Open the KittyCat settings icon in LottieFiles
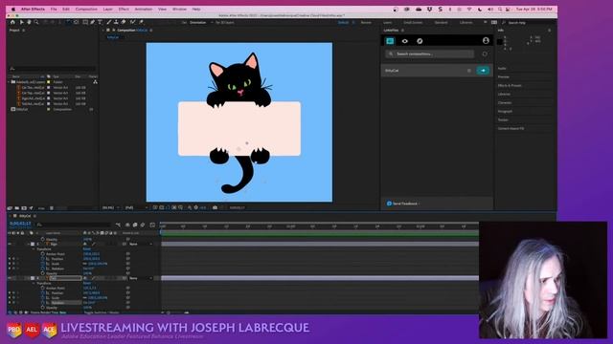613x344 pixels. coord(469,71)
